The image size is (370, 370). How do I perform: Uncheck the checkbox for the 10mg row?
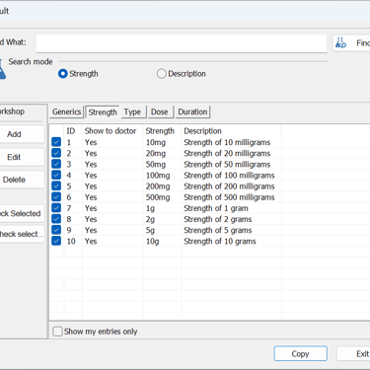pos(56,142)
